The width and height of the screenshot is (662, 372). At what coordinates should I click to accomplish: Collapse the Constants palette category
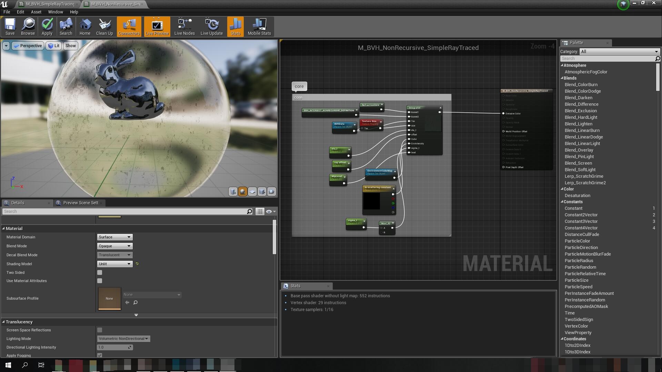(x=562, y=202)
